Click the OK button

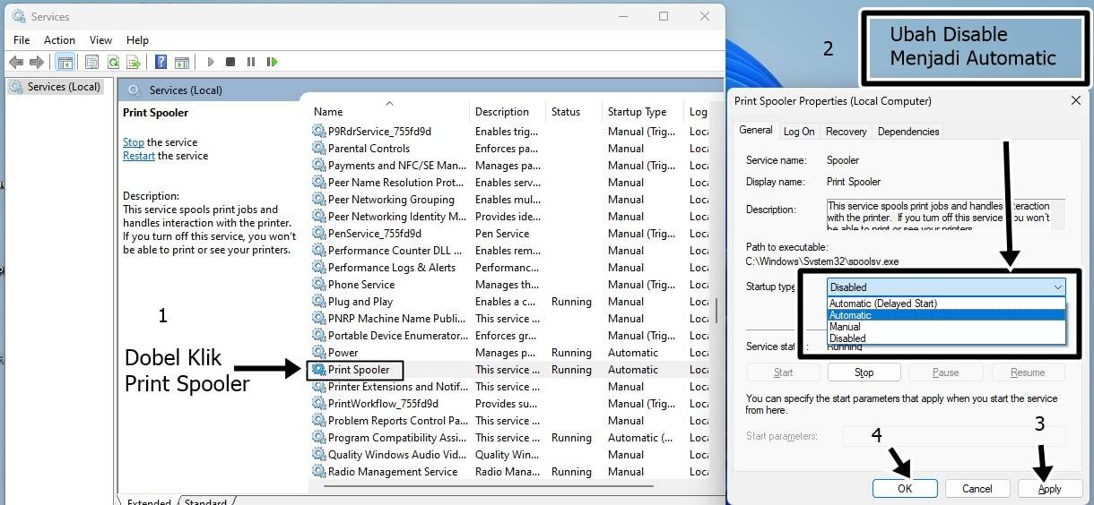click(905, 489)
